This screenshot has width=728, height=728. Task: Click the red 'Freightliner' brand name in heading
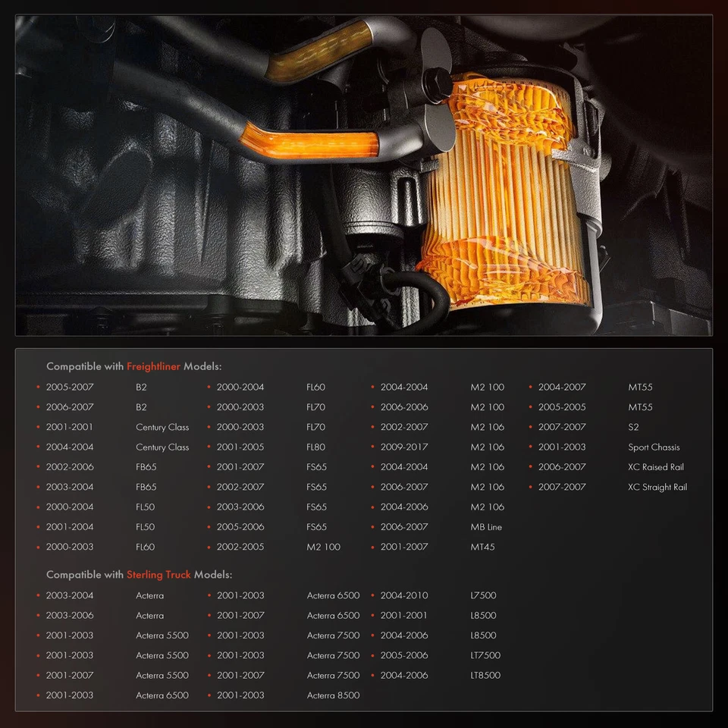coord(153,366)
